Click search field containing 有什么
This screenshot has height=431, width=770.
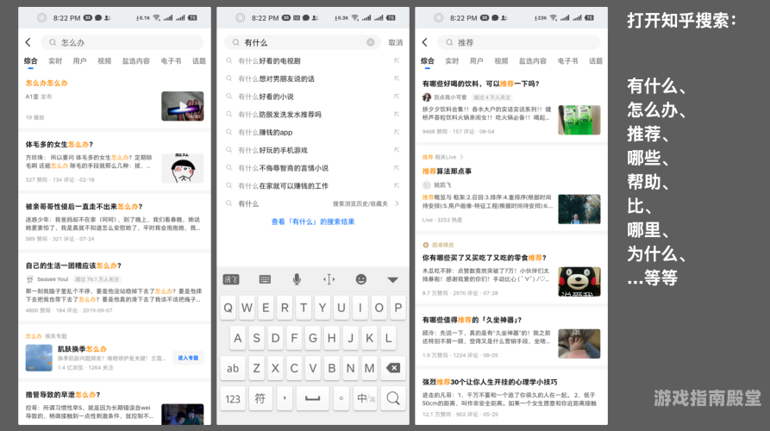303,42
